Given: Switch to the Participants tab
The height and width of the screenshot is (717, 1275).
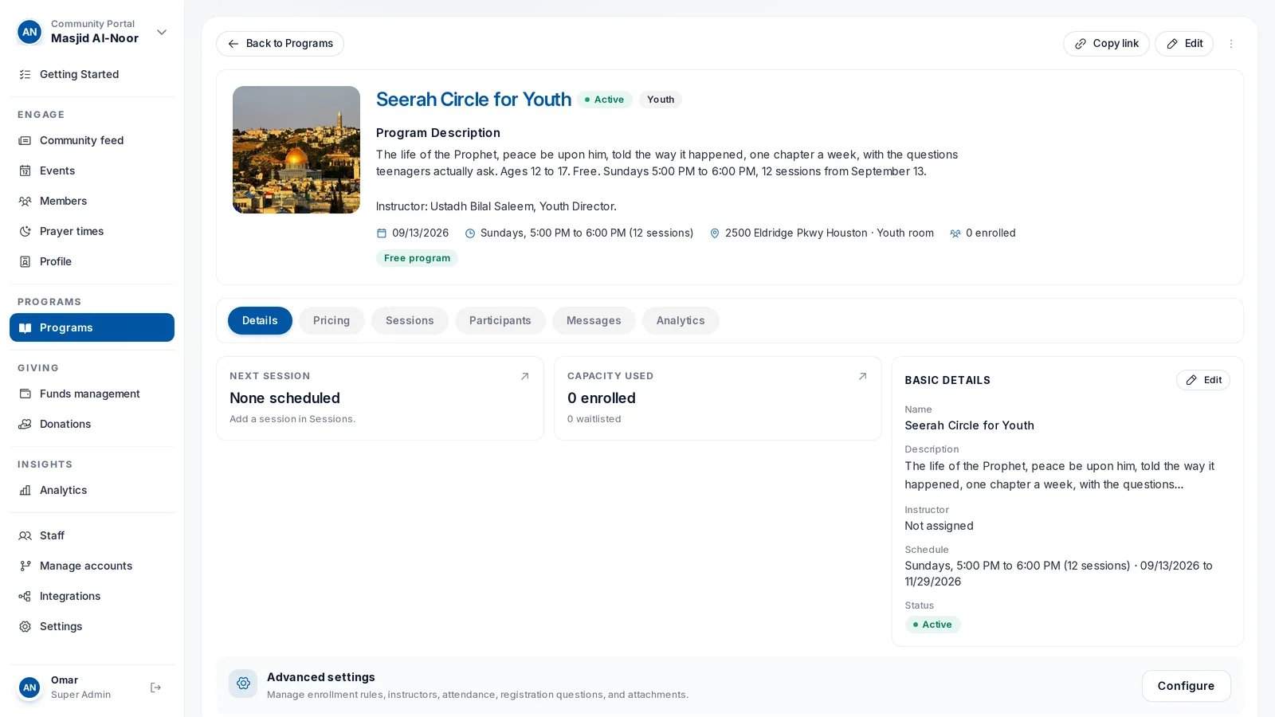Looking at the screenshot, I should coord(500,320).
